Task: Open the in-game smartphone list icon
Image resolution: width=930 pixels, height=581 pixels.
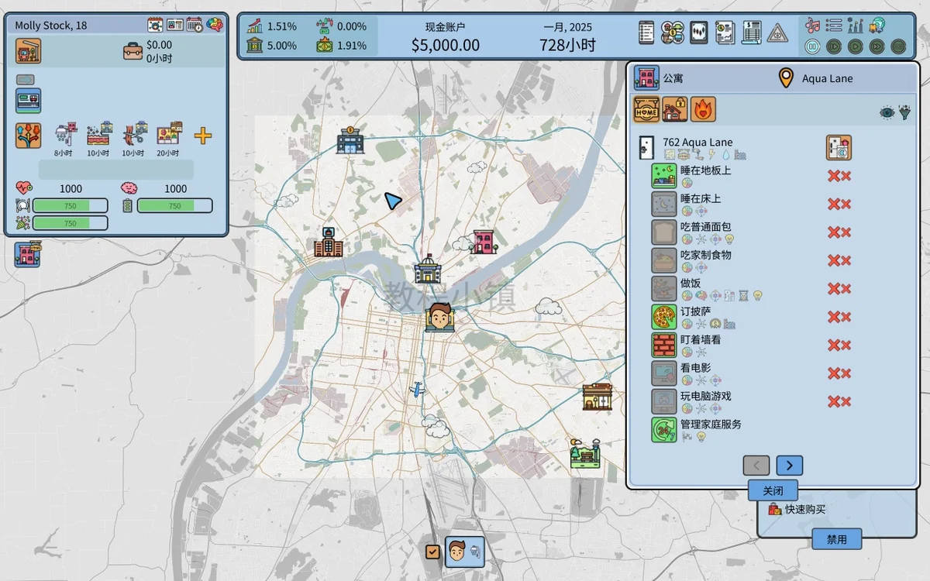Action: tap(647, 32)
